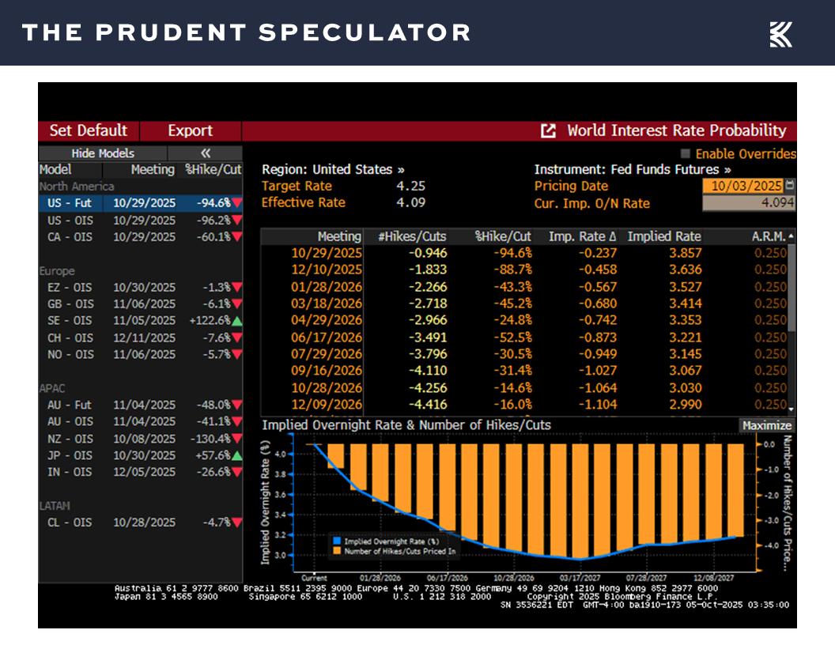Click the green up triangle beside SE - OIS
Image resolution: width=835 pixels, height=645 pixels.
coord(236,321)
